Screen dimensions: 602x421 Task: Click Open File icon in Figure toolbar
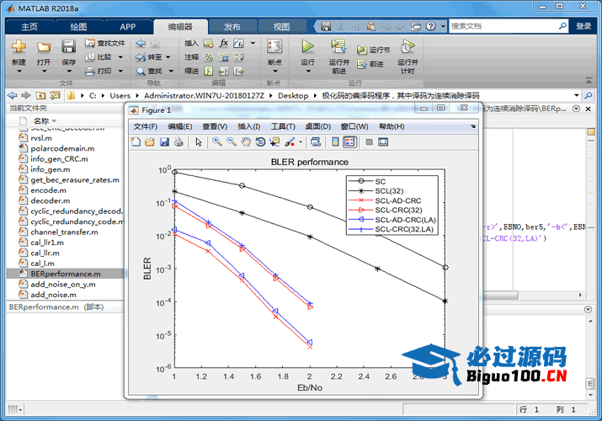(150, 142)
